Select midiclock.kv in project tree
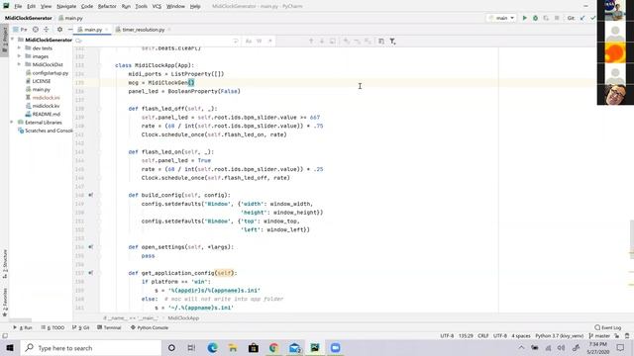 coord(46,106)
